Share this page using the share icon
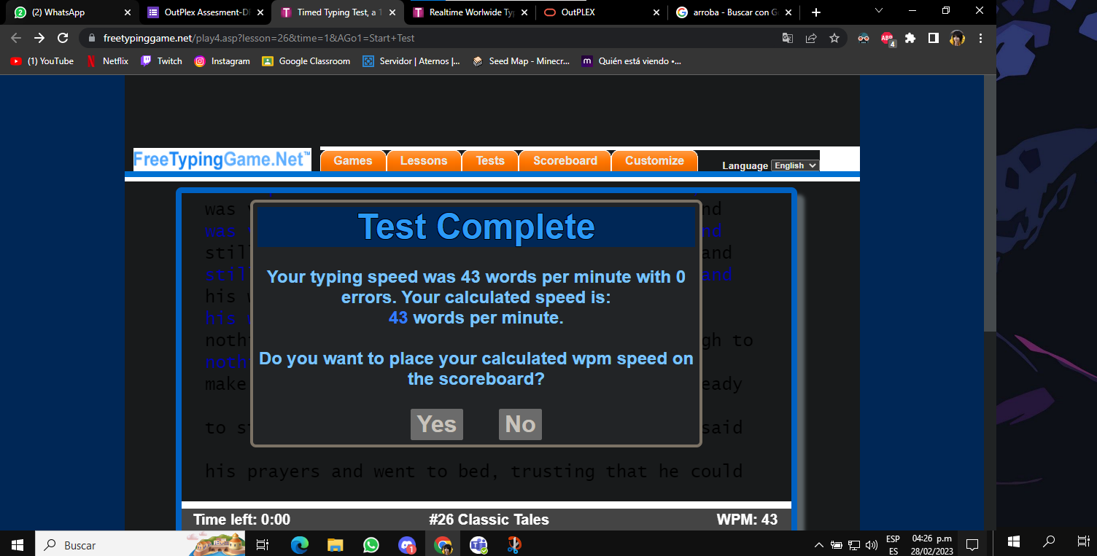 pos(811,38)
